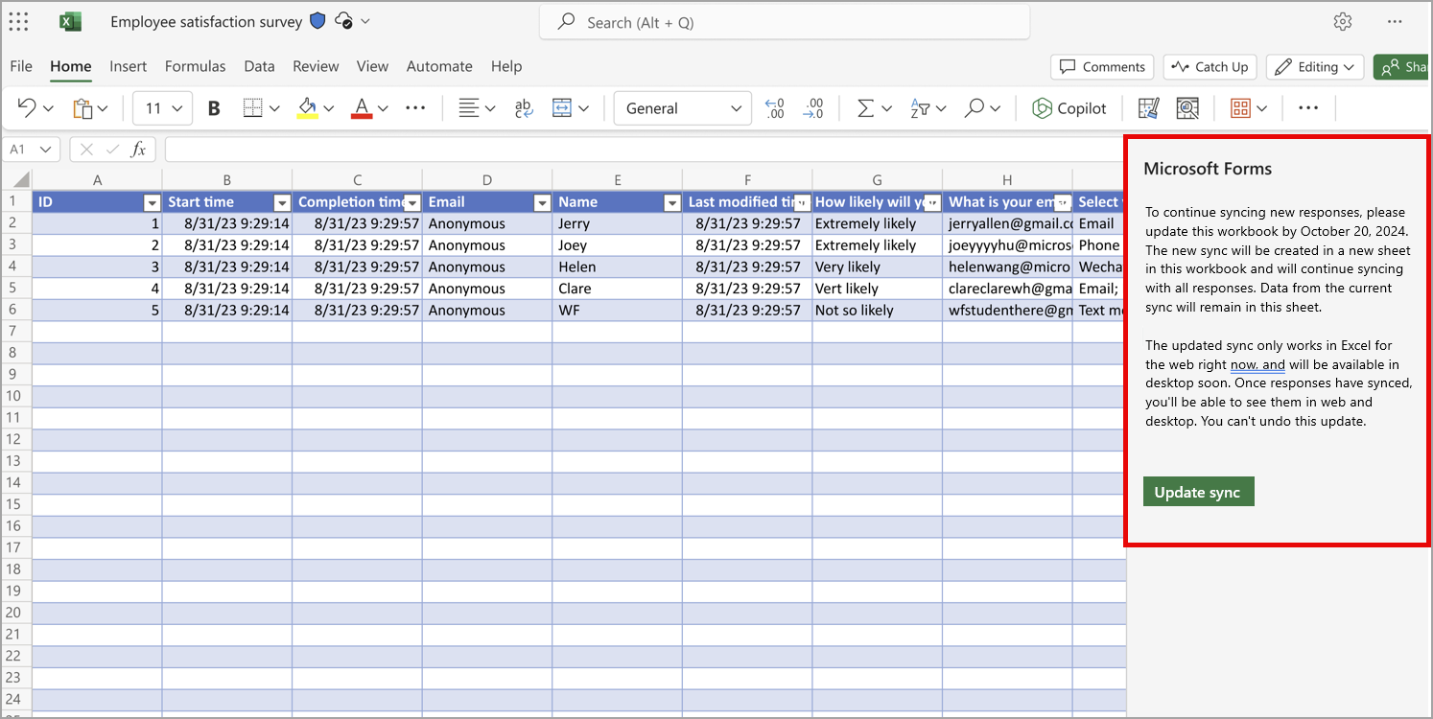
Task: Open the fill color tool
Action: [x=305, y=107]
